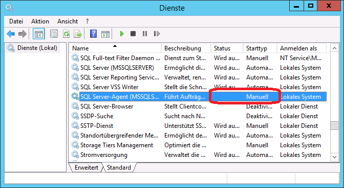This screenshot has width=344, height=188.
Task: Switch to the Standard tab
Action: pos(119,168)
